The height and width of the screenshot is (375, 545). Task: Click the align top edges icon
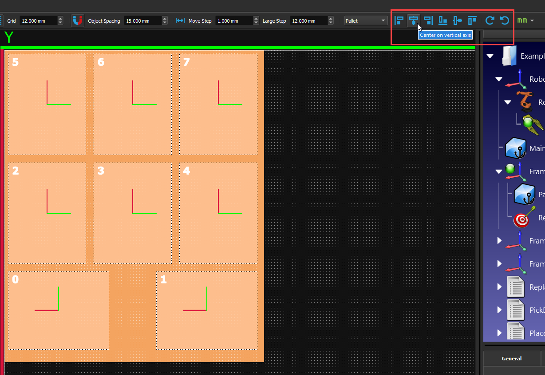pyautogui.click(x=472, y=20)
